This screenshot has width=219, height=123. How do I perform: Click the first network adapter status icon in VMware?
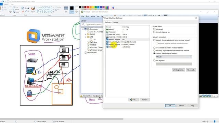click(204, 96)
